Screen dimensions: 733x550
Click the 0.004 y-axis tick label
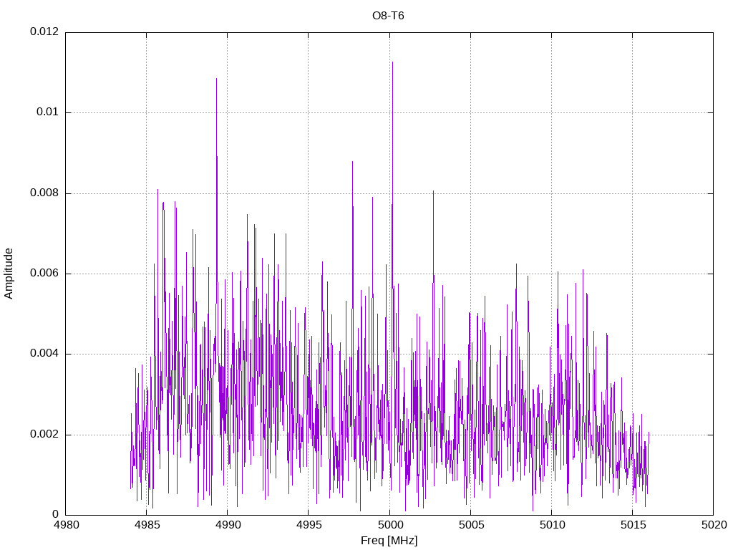(x=44, y=354)
